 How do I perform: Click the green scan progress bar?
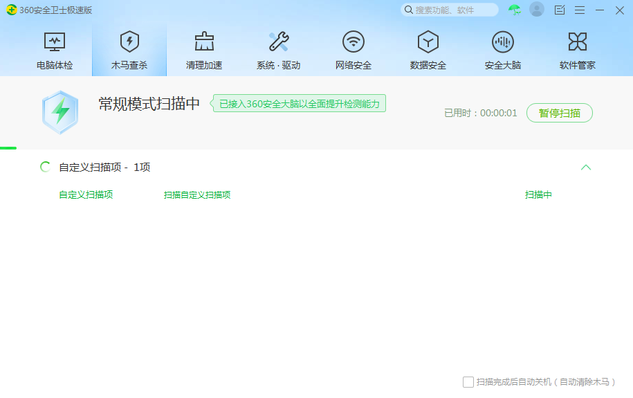tap(8, 148)
